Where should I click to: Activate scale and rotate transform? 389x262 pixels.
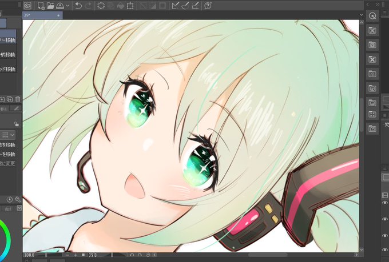(x=130, y=6)
